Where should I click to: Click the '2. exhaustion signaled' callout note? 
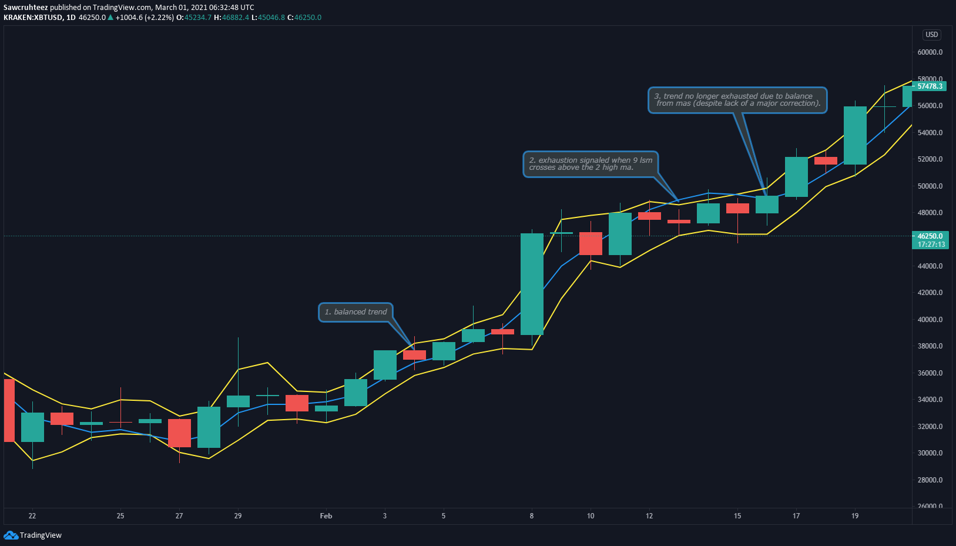pos(591,164)
